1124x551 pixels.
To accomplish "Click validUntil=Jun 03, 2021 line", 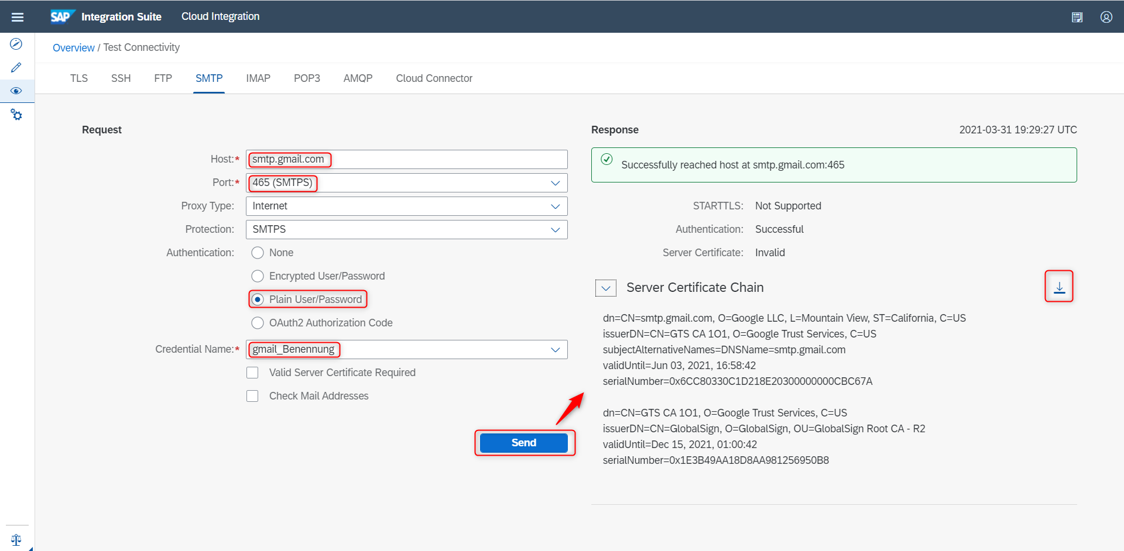I will coord(679,366).
